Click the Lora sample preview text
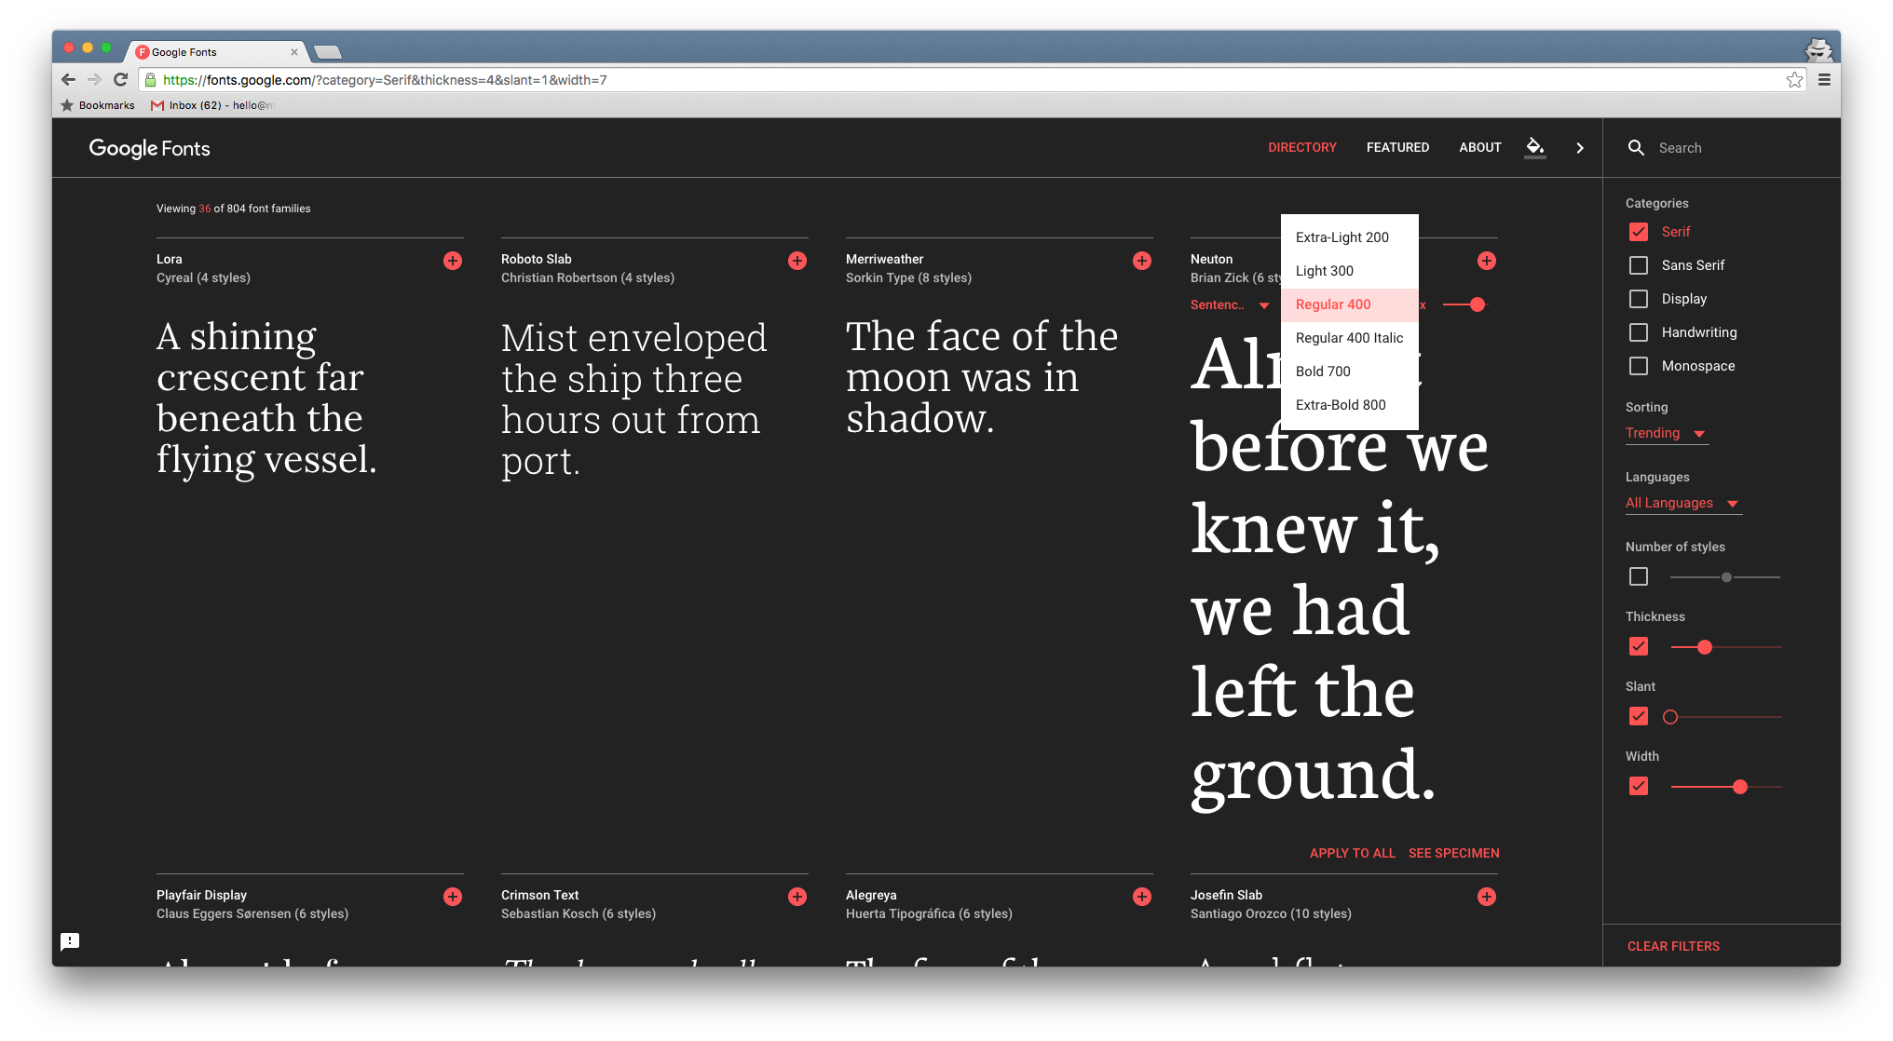 pos(266,398)
